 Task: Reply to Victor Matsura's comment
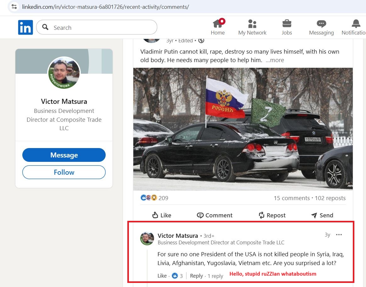196,276
